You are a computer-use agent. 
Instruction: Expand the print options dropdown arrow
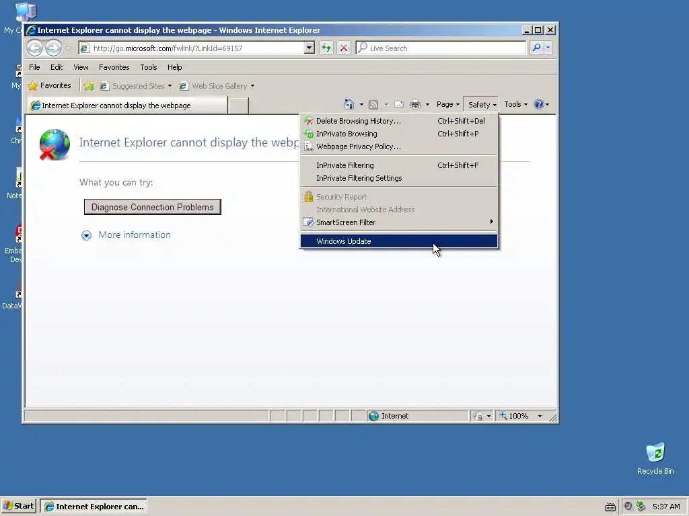pos(427,104)
